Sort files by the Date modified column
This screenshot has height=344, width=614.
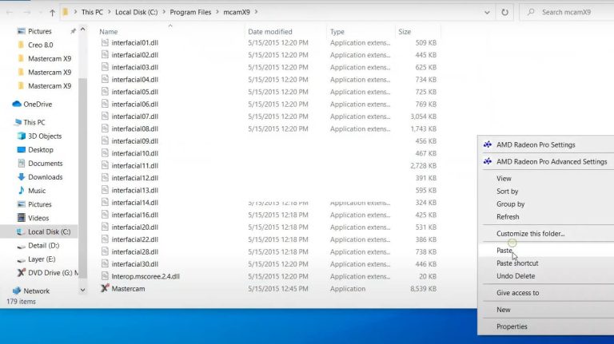point(270,32)
